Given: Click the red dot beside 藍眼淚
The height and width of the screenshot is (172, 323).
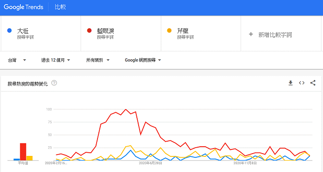Looking at the screenshot, I should click(x=89, y=30).
